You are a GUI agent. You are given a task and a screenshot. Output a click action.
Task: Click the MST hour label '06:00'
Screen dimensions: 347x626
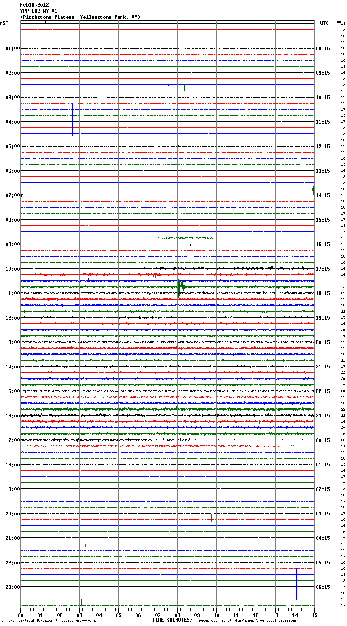[13, 171]
